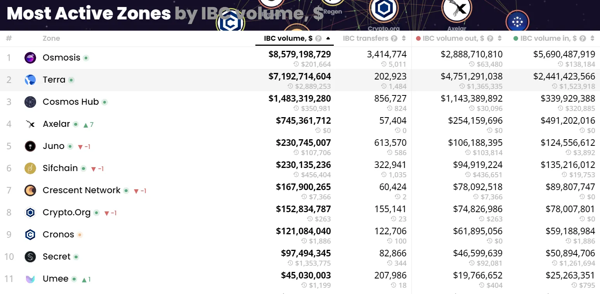Image resolution: width=600 pixels, height=294 pixels.
Task: Sort by IBC volume column arrow
Action: tap(328, 38)
